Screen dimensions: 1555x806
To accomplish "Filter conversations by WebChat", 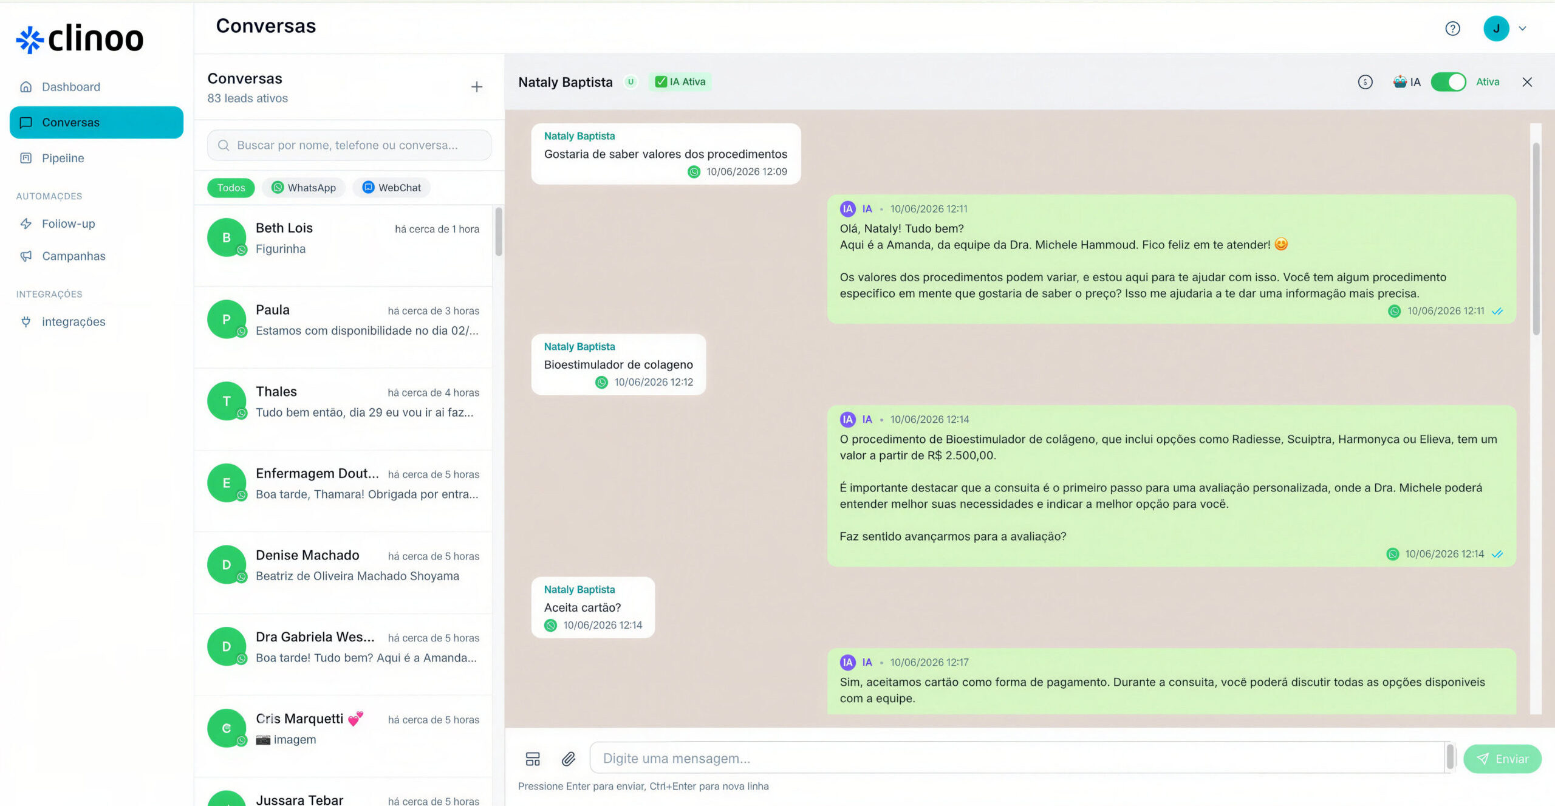I will pyautogui.click(x=392, y=188).
